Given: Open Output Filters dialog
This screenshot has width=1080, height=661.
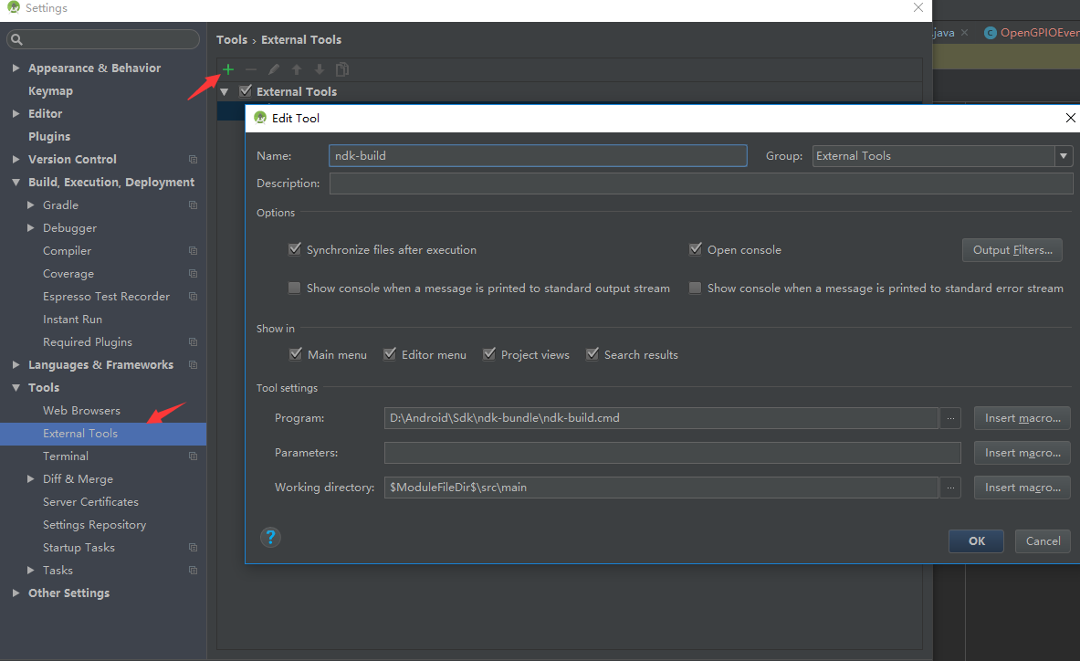Looking at the screenshot, I should pyautogui.click(x=1012, y=250).
